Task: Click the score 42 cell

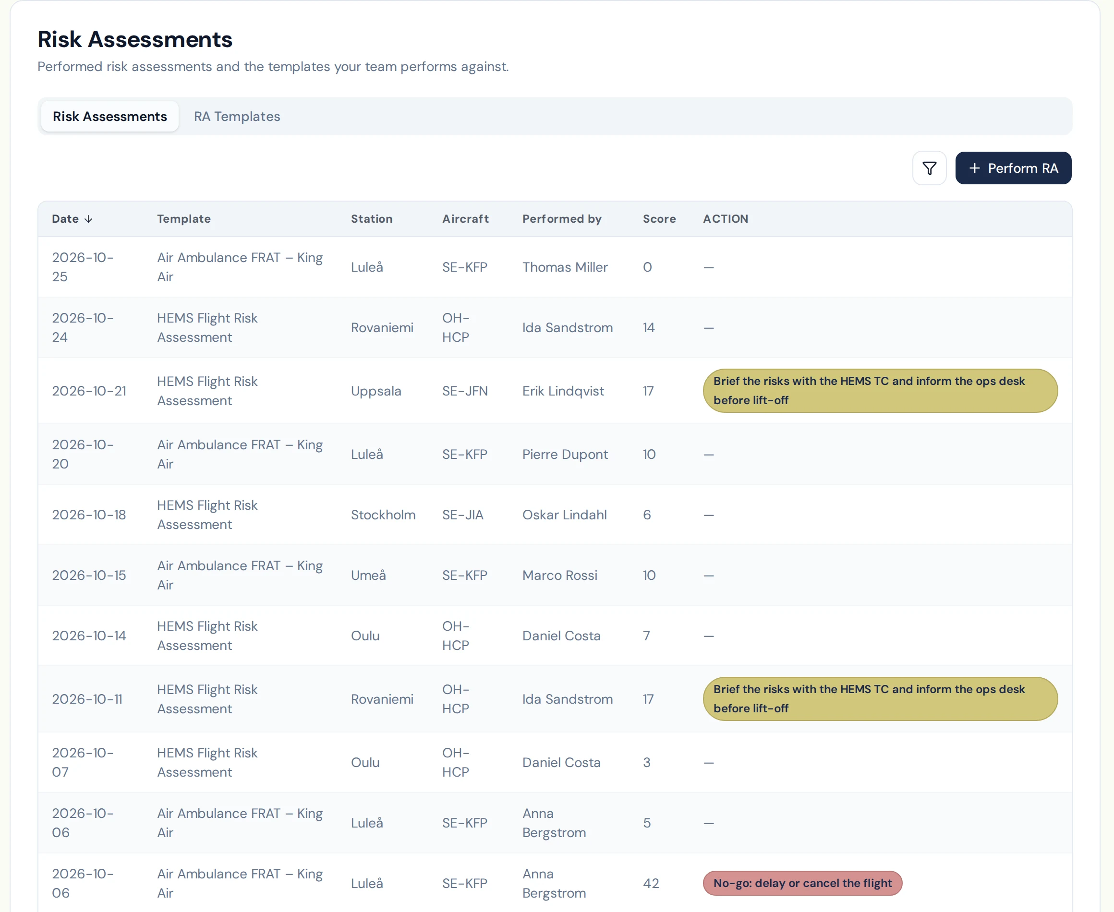Action: (651, 883)
